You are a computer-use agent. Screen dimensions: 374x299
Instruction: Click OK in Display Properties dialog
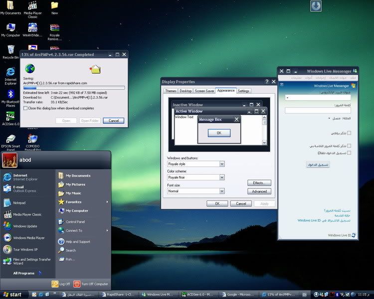point(217,204)
